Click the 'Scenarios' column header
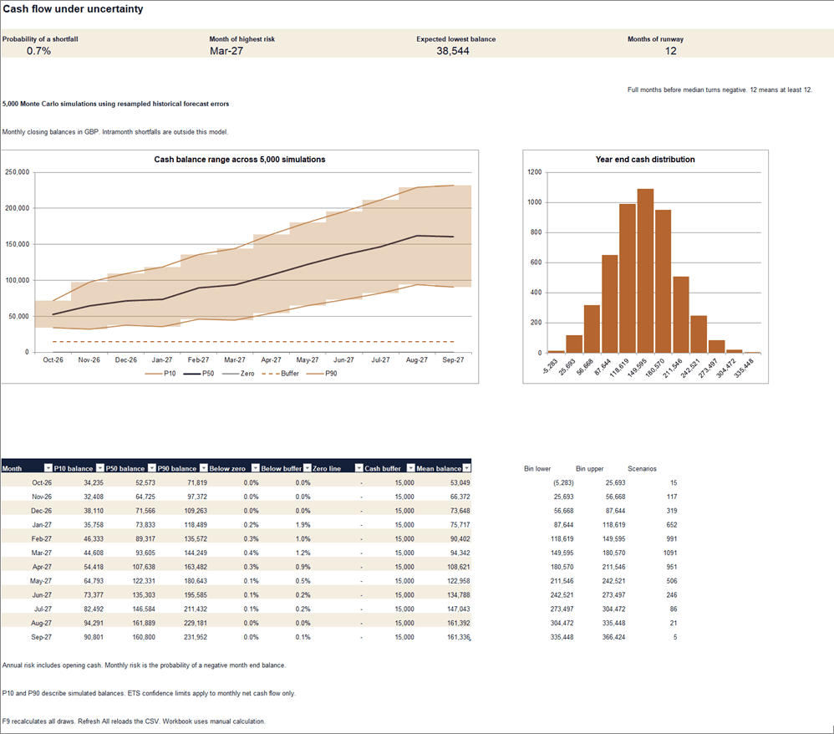The width and height of the screenshot is (834, 734). [642, 469]
